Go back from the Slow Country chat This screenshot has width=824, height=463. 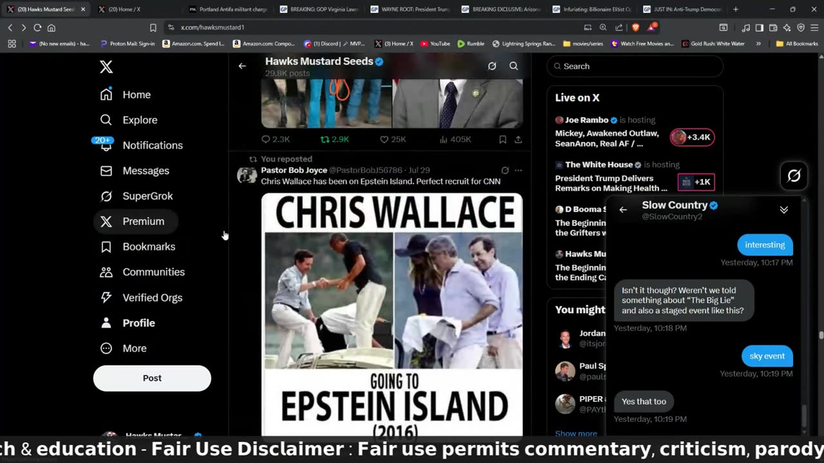[623, 210]
